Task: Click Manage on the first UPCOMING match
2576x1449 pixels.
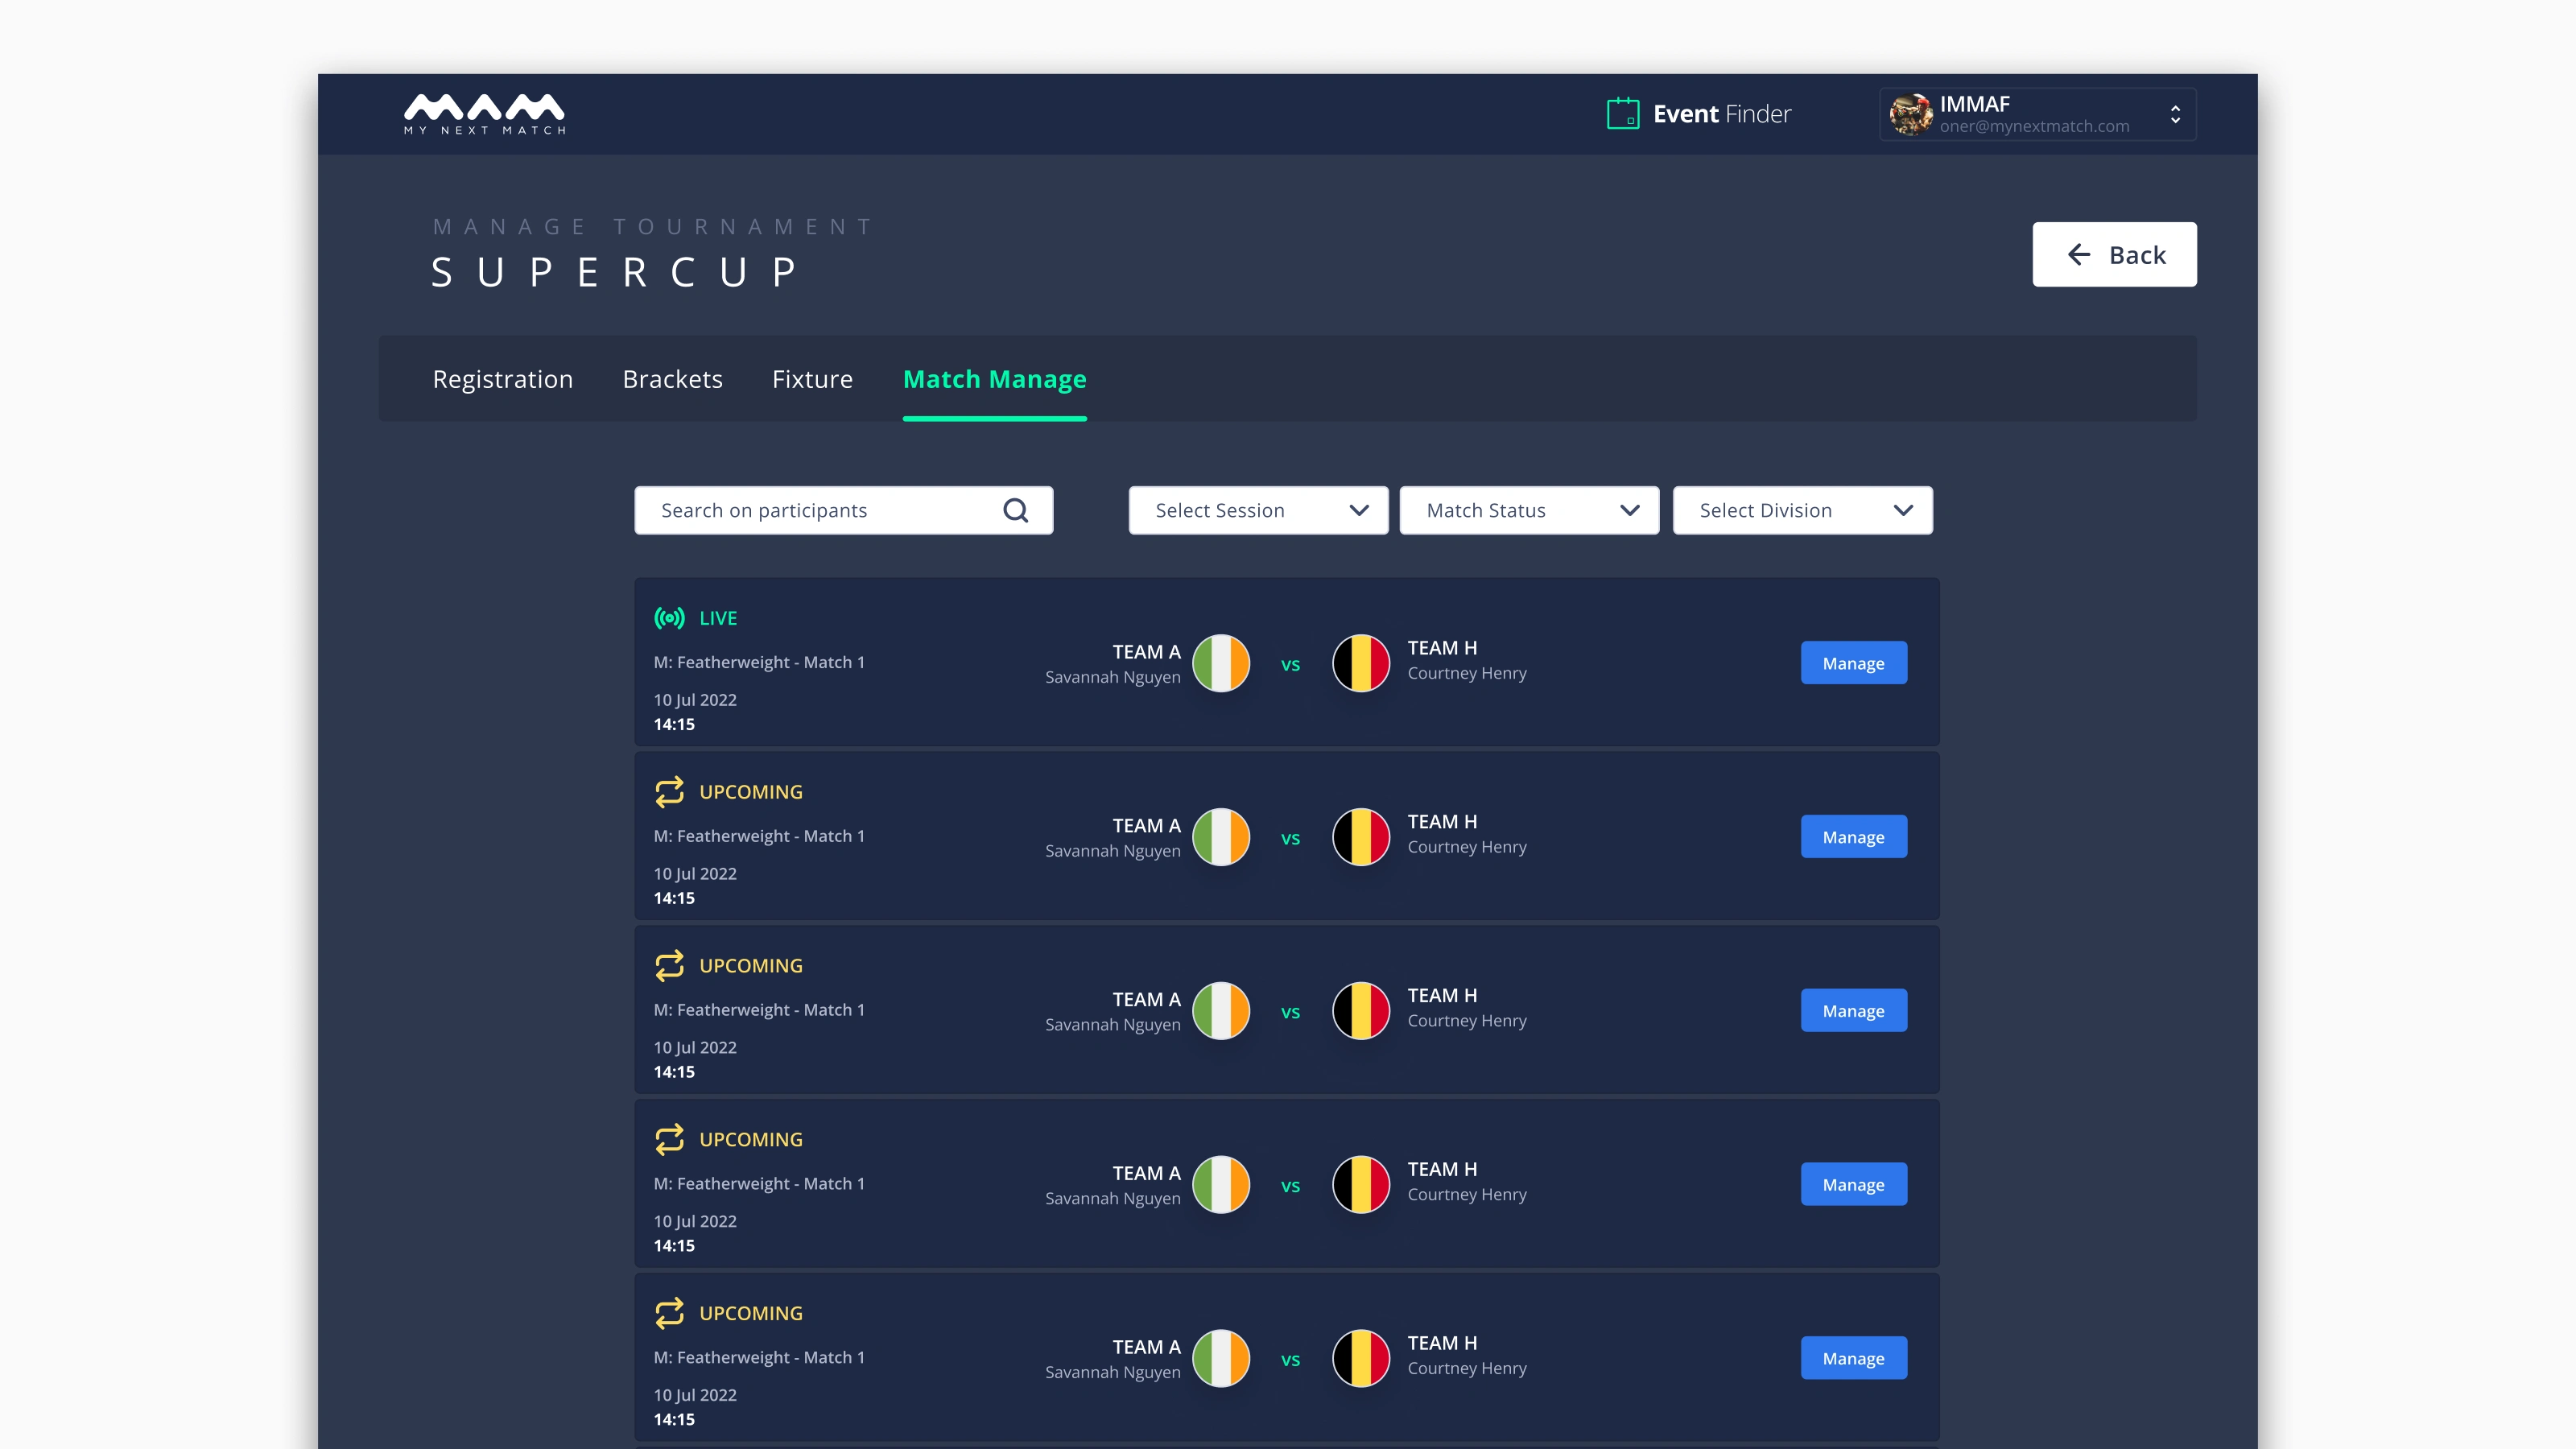Action: (x=1853, y=837)
